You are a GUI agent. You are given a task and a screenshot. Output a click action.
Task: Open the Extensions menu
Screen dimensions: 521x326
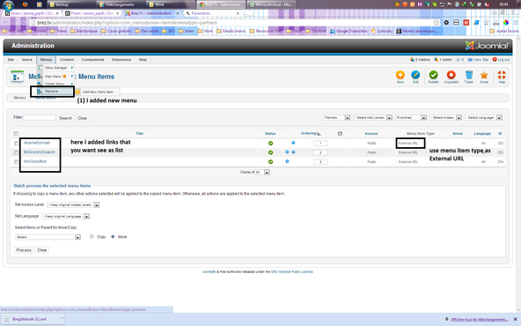121,60
